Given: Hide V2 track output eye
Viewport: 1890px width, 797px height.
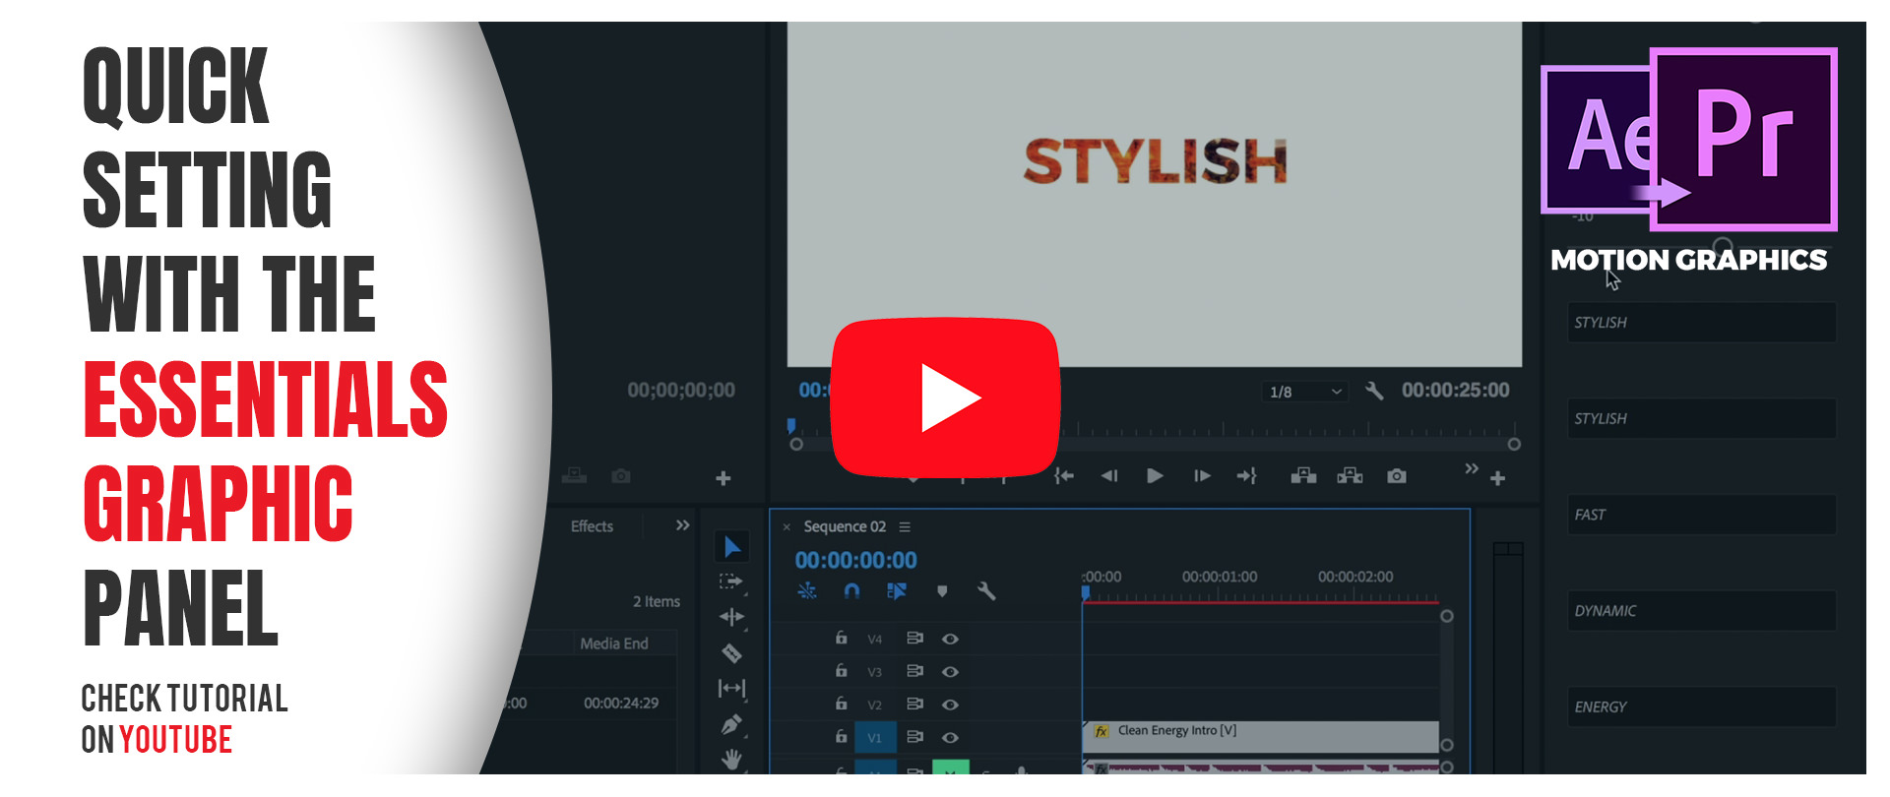Looking at the screenshot, I should [950, 705].
